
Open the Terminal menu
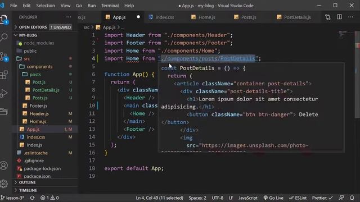110,6
